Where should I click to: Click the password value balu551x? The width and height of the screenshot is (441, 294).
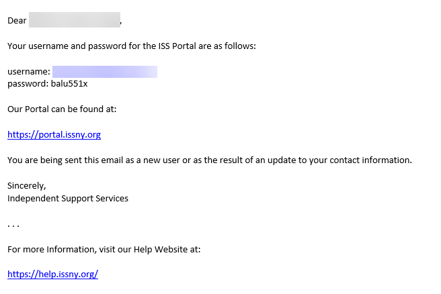(69, 84)
